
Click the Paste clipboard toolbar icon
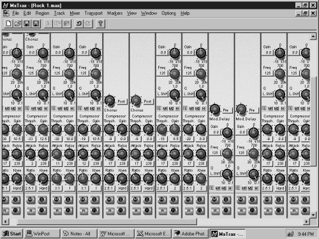pyautogui.click(x=66, y=24)
